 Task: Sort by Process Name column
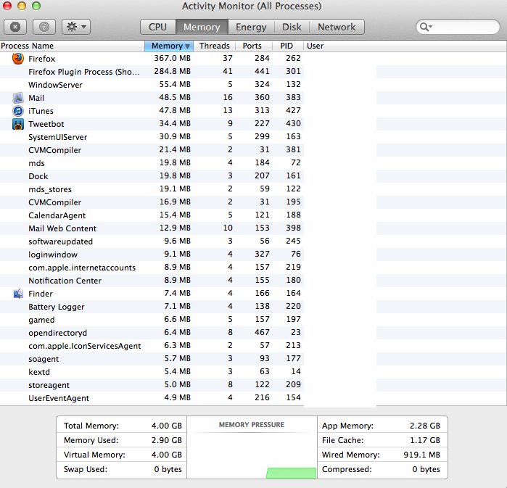(72, 46)
